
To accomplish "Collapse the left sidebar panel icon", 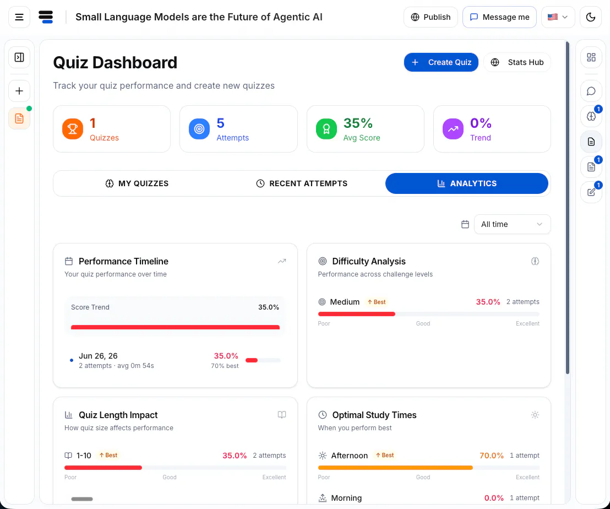I will 19,57.
